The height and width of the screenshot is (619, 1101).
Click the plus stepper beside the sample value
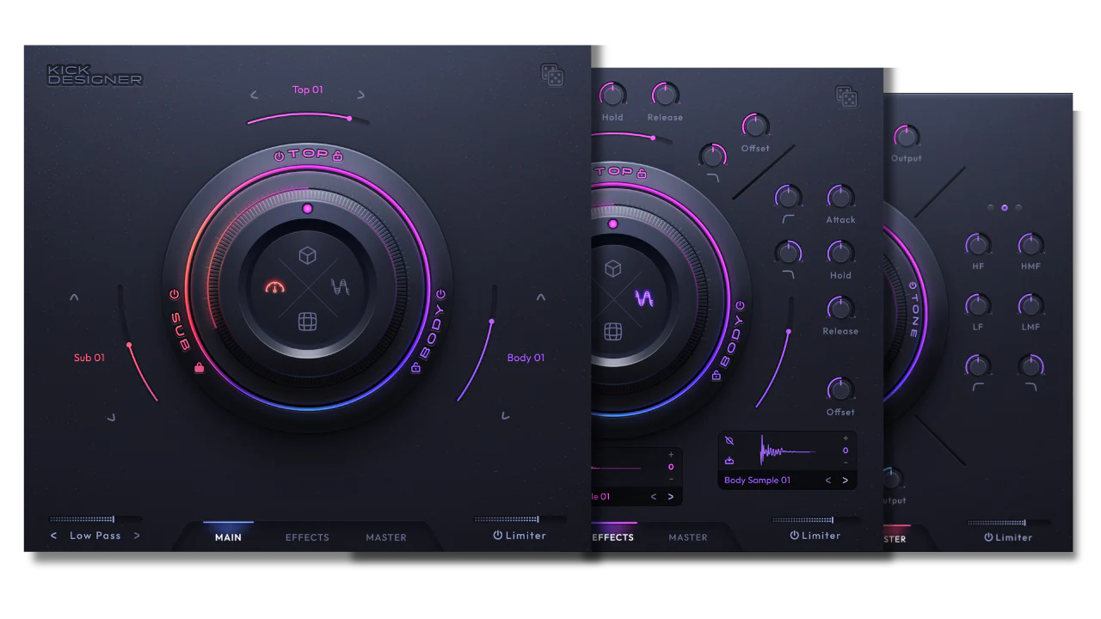click(x=845, y=438)
